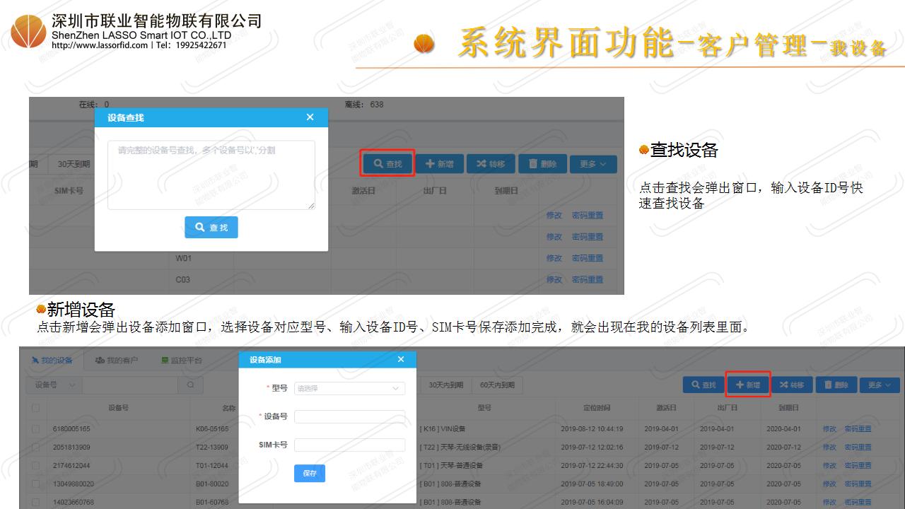This screenshot has height=509, width=905.
Task: Open the 型号 请选择 dropdown
Action: click(x=349, y=388)
